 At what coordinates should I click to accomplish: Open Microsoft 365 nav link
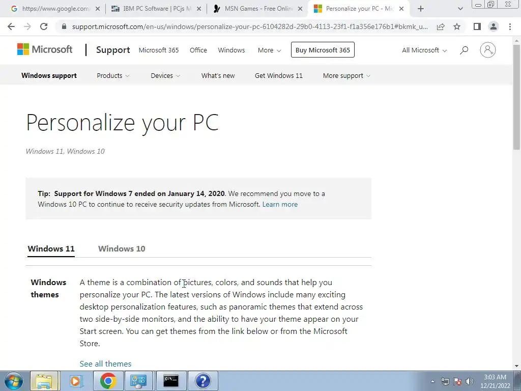tap(159, 50)
